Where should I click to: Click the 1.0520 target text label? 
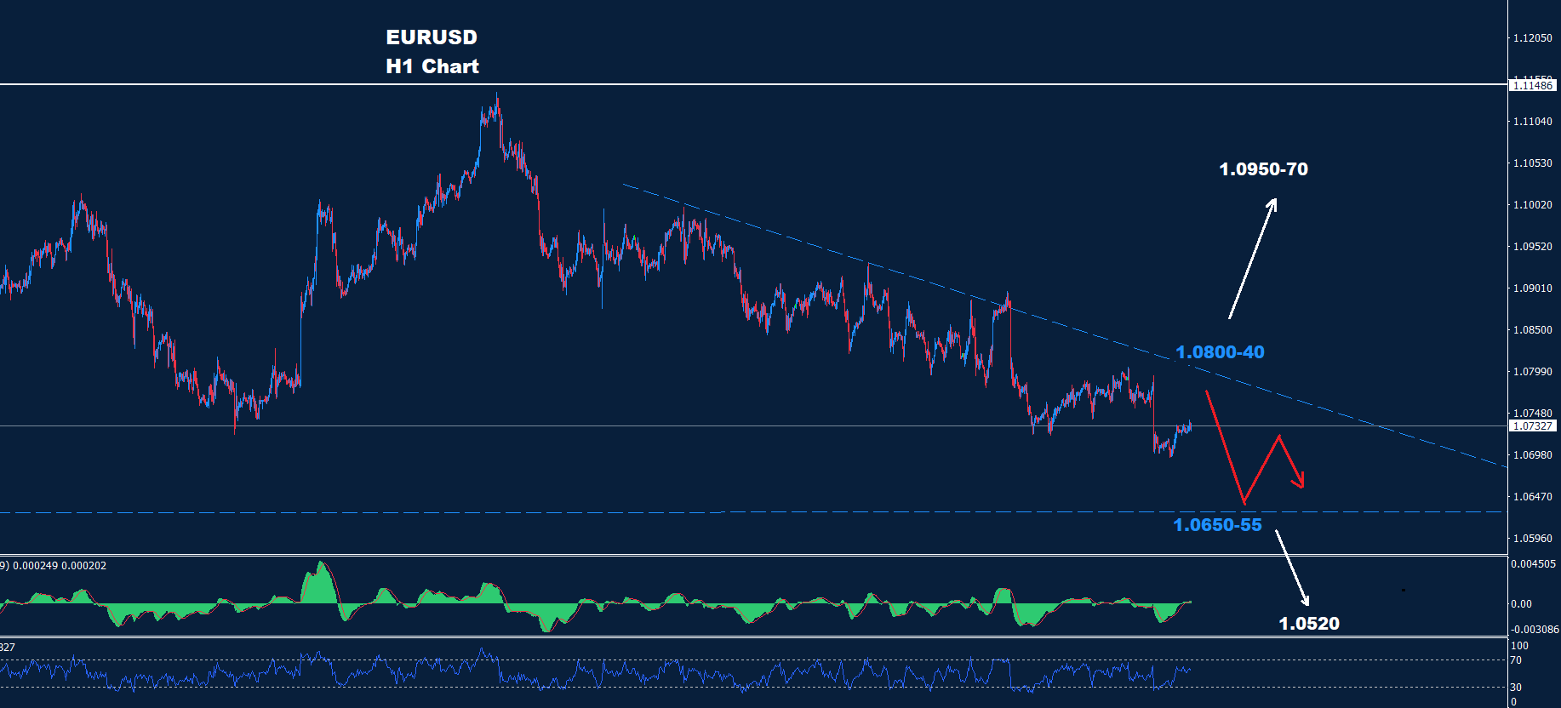[1308, 624]
